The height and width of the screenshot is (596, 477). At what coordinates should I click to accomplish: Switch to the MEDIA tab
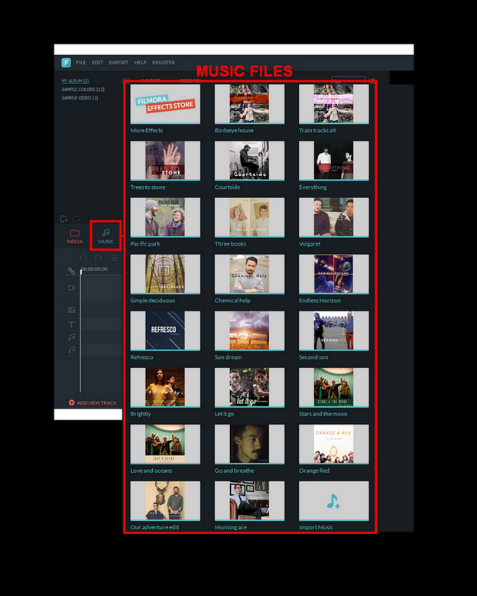75,236
